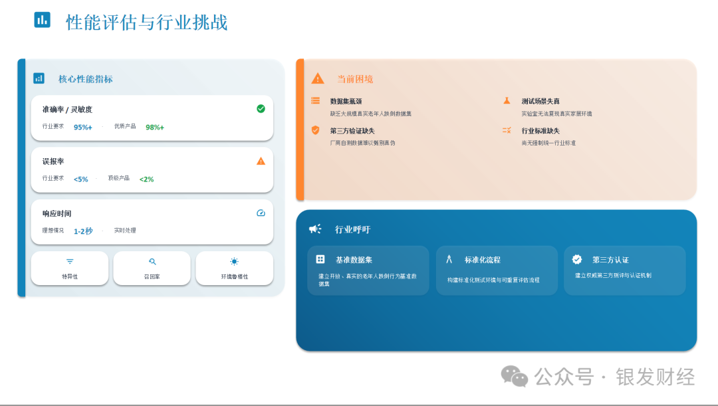Click the bar chart icon beside the slide title
Image resolution: width=718 pixels, height=406 pixels.
[42, 20]
